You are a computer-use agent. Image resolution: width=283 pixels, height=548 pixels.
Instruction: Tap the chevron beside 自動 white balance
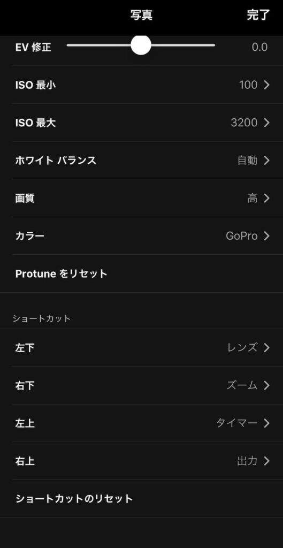266,161
